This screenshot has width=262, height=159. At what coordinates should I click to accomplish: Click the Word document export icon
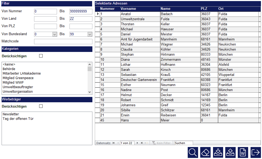click(x=243, y=152)
